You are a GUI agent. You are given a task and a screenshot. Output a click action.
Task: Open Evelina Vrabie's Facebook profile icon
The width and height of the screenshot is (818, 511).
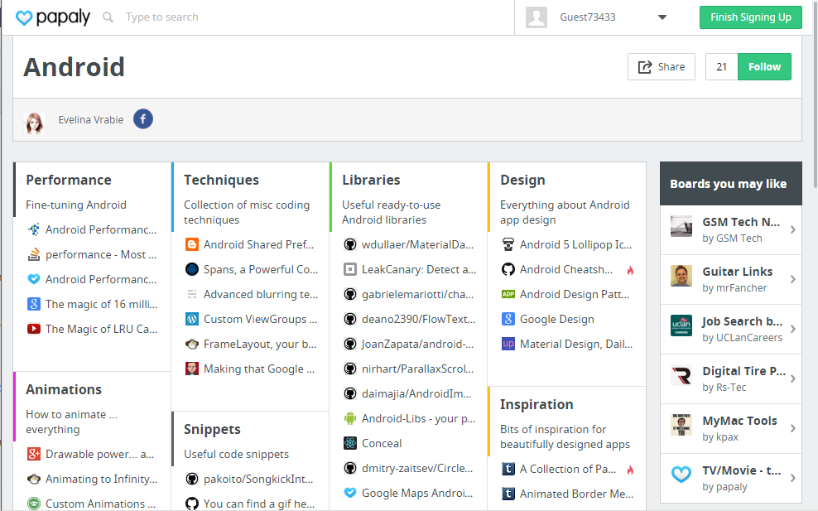coord(143,119)
